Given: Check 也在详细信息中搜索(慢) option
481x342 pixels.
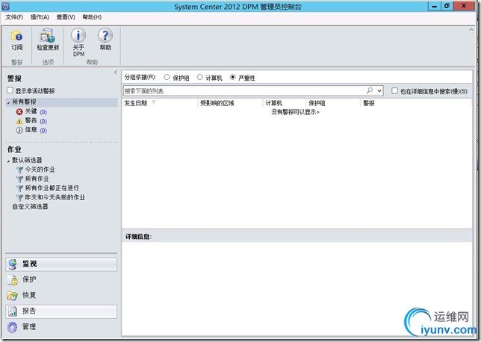Looking at the screenshot, I should (395, 90).
